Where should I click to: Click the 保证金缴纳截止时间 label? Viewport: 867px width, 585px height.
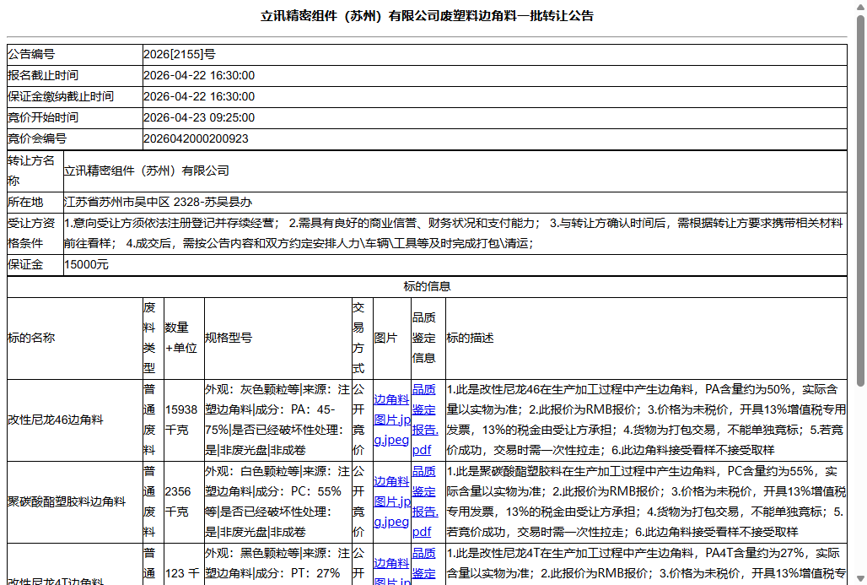(x=60, y=96)
